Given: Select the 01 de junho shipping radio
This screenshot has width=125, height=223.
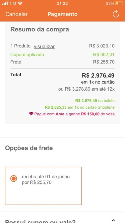Looking at the screenshot, I should point(13,179).
